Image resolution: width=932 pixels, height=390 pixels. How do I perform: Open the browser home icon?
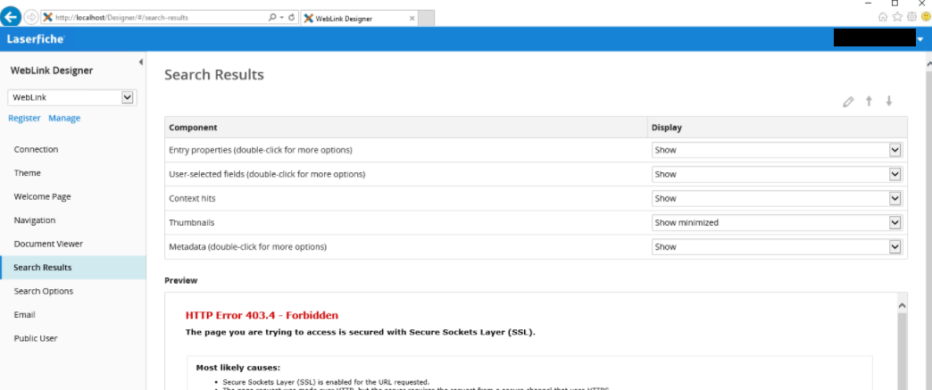tap(883, 17)
